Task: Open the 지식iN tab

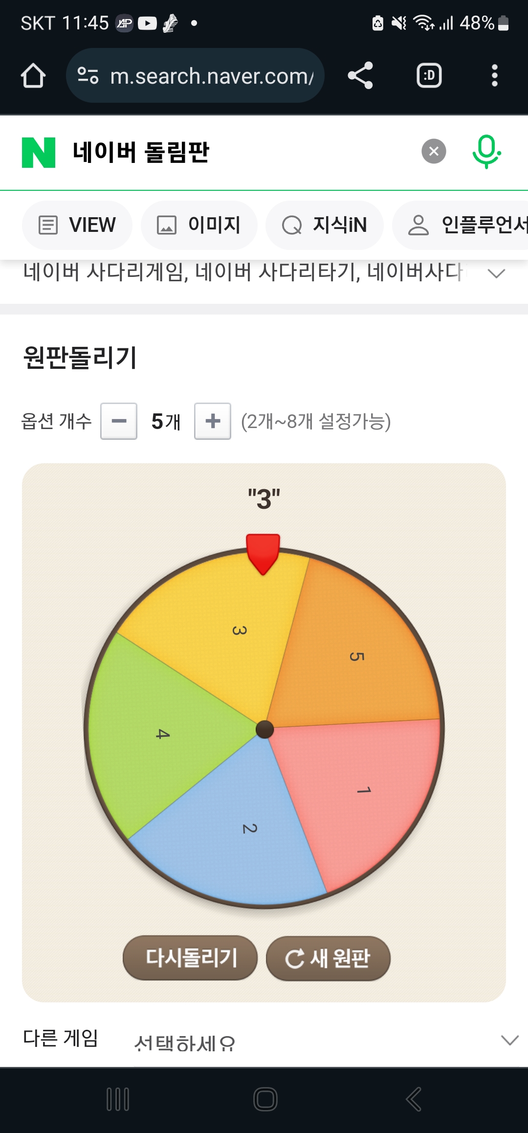Action: point(325,225)
